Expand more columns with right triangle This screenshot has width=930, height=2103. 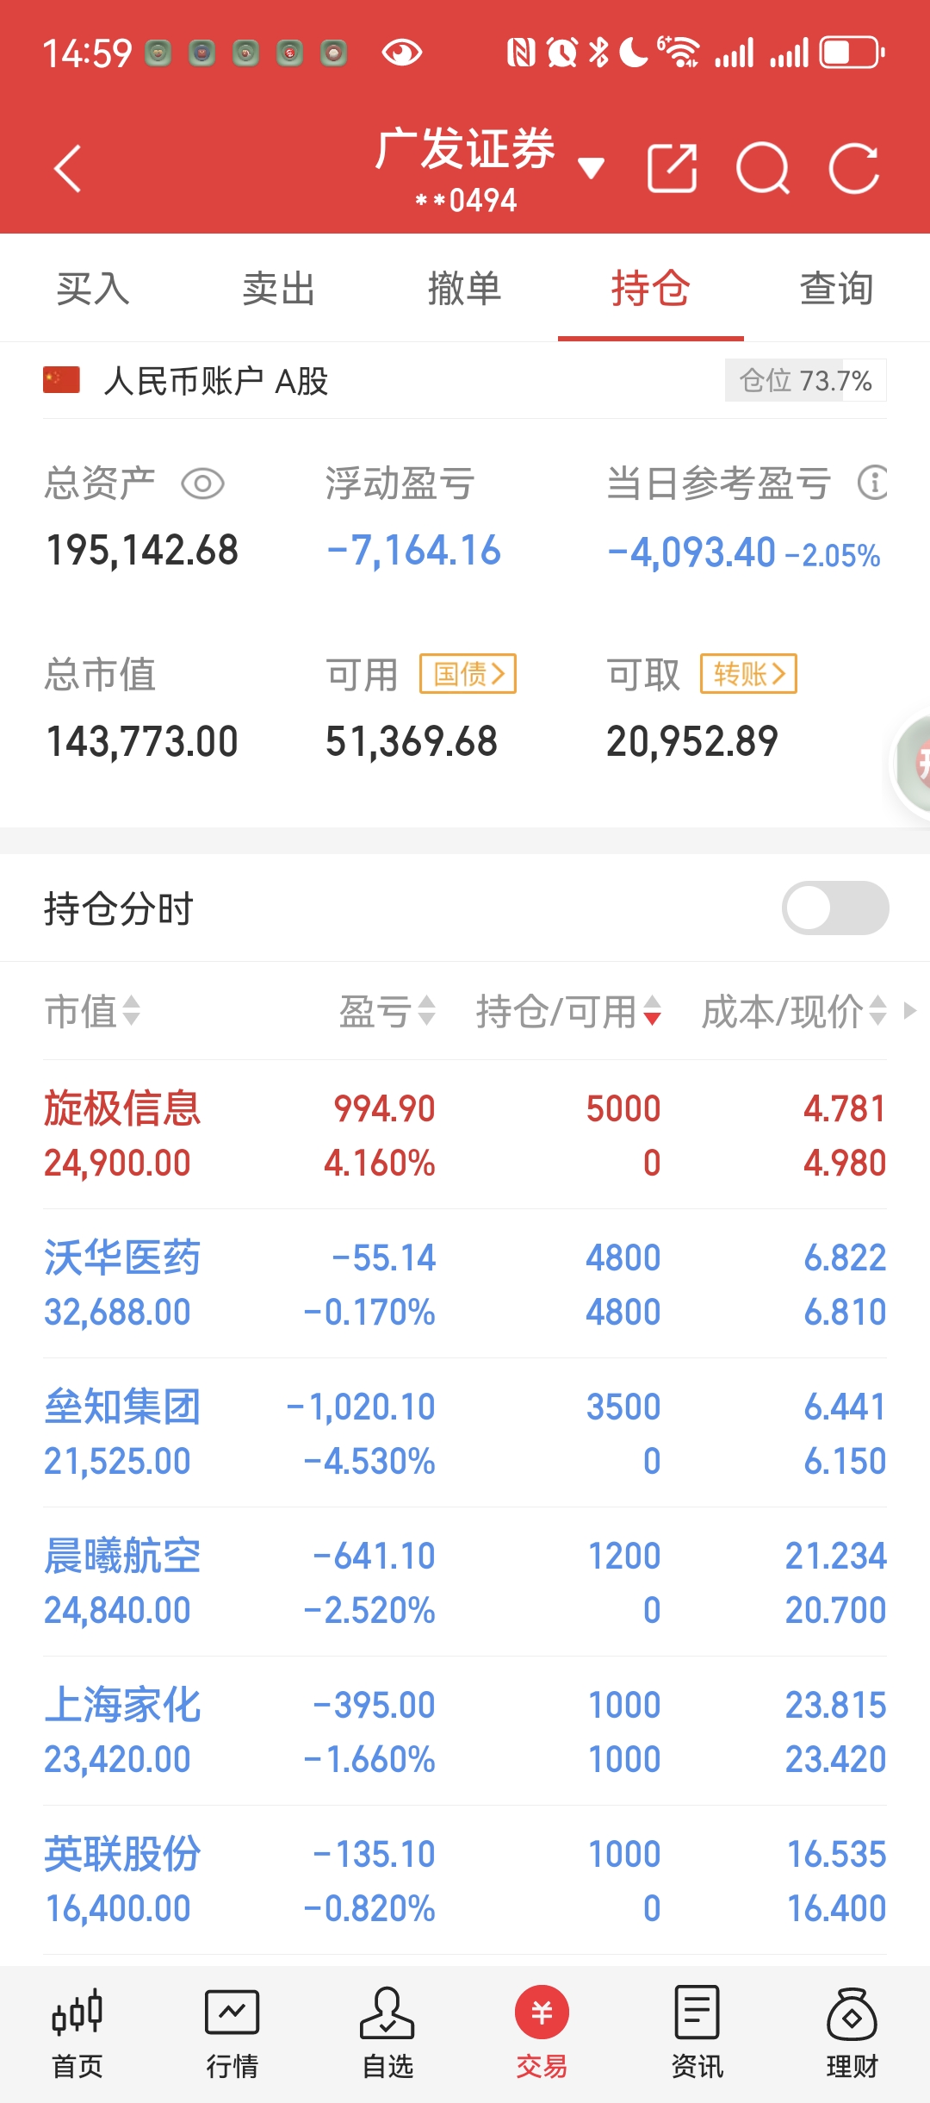click(909, 1010)
